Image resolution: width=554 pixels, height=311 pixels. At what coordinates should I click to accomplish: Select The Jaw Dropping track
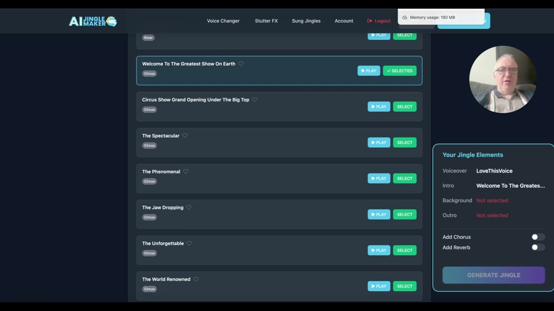[x=405, y=214]
